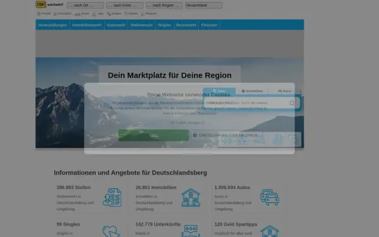Click the 'Alle Partner anzeigen' link
This screenshot has width=379, height=237.
coord(188,123)
